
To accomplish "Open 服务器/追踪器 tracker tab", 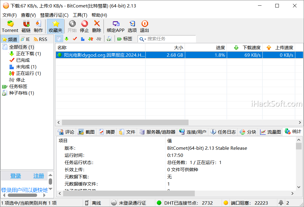I will point(157,132).
